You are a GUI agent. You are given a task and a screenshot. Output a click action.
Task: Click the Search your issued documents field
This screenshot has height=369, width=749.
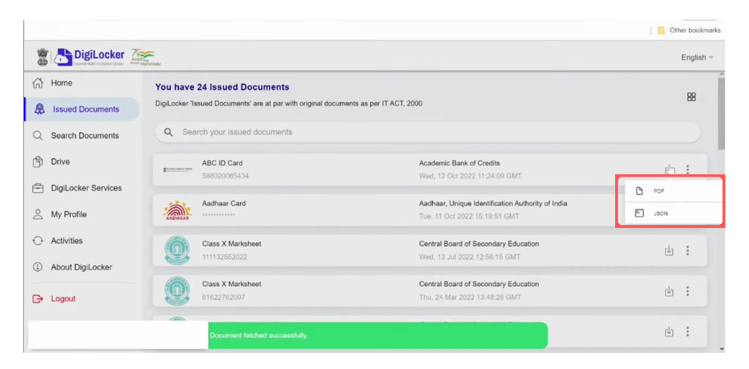pos(427,132)
